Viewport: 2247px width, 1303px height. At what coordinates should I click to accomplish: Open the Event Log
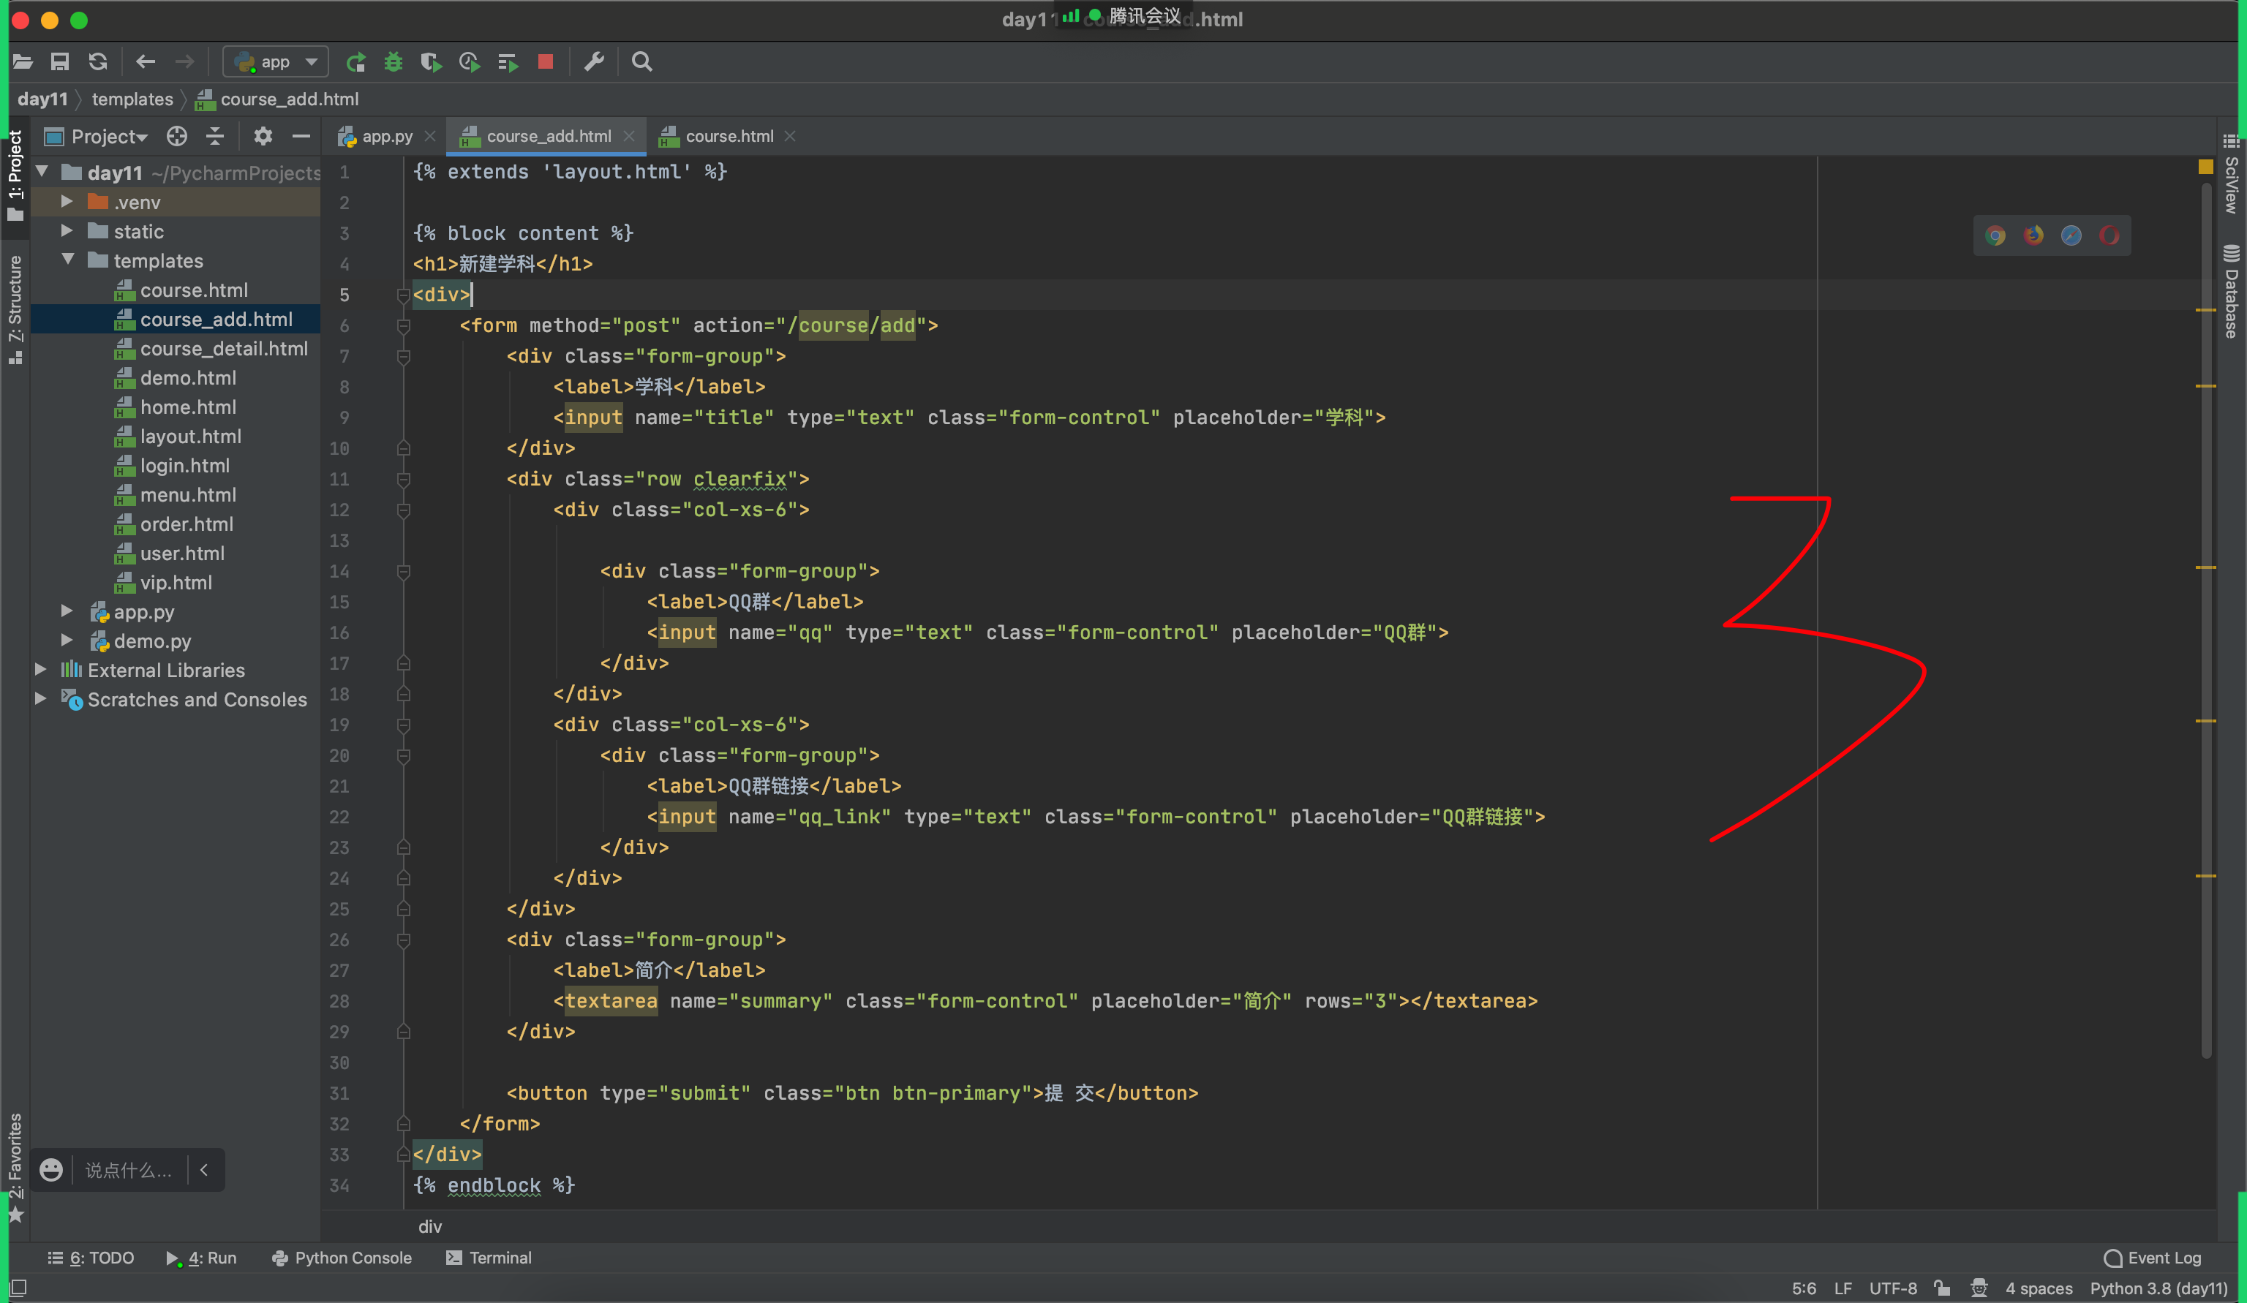tap(2153, 1258)
